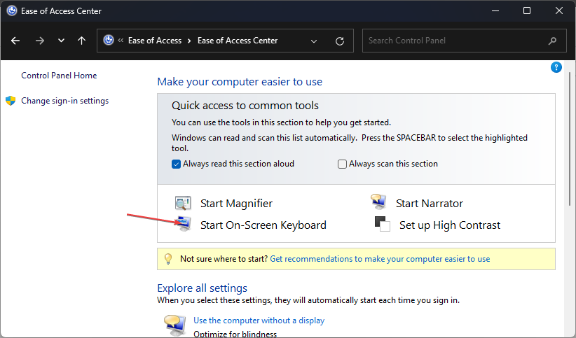Click the On-Screen Keyboard icon

pos(184,223)
